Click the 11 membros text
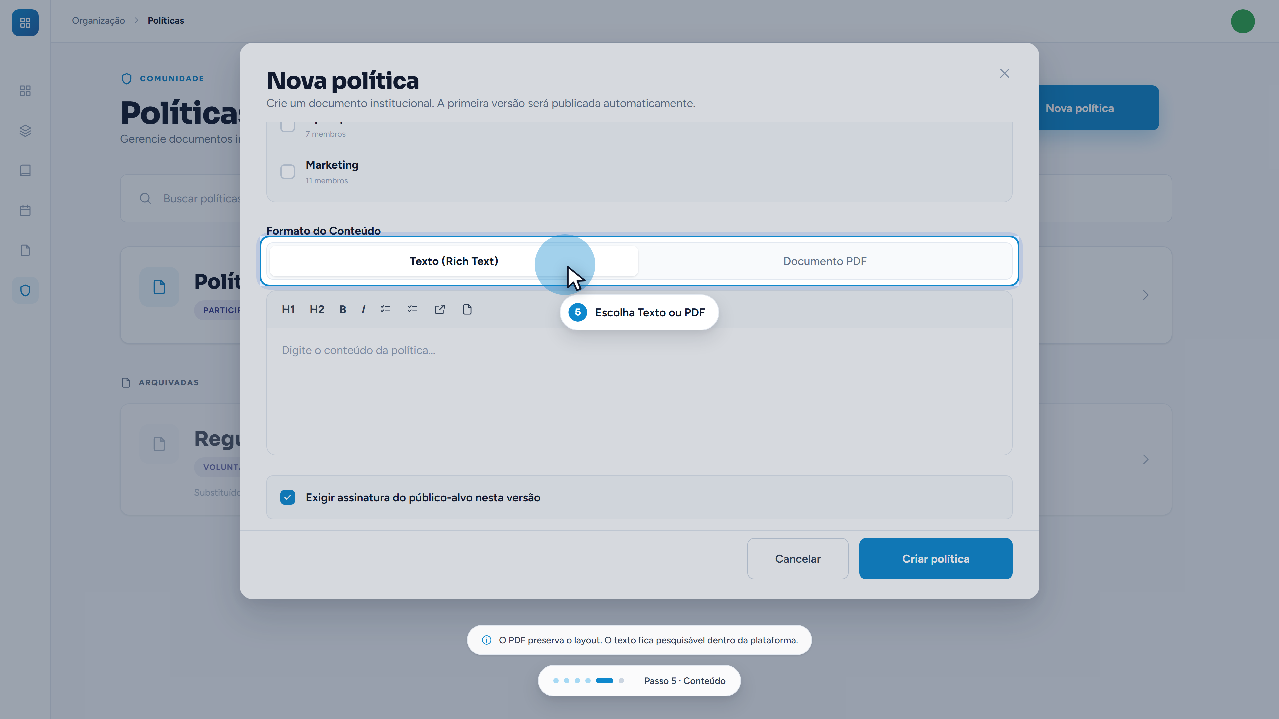 [x=327, y=181]
